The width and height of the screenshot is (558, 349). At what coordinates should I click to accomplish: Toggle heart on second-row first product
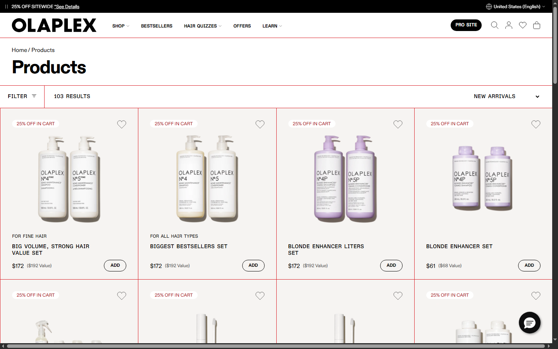(x=122, y=295)
